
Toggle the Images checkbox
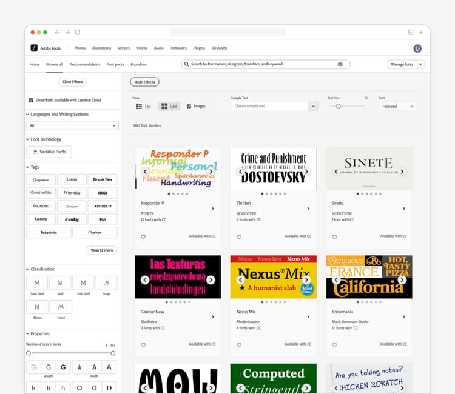coord(189,107)
